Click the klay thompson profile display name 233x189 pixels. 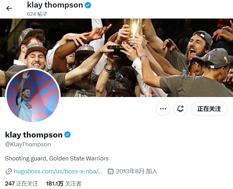pyautogui.click(x=34, y=135)
